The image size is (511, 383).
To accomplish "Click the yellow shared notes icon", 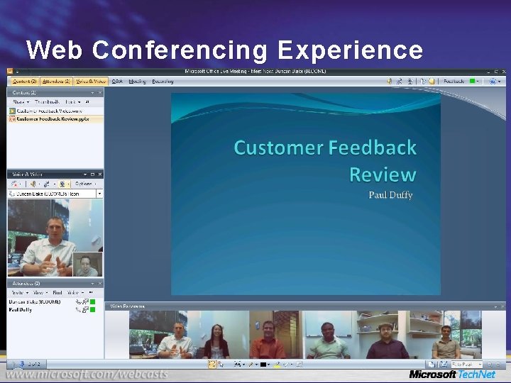I will (x=432, y=82).
